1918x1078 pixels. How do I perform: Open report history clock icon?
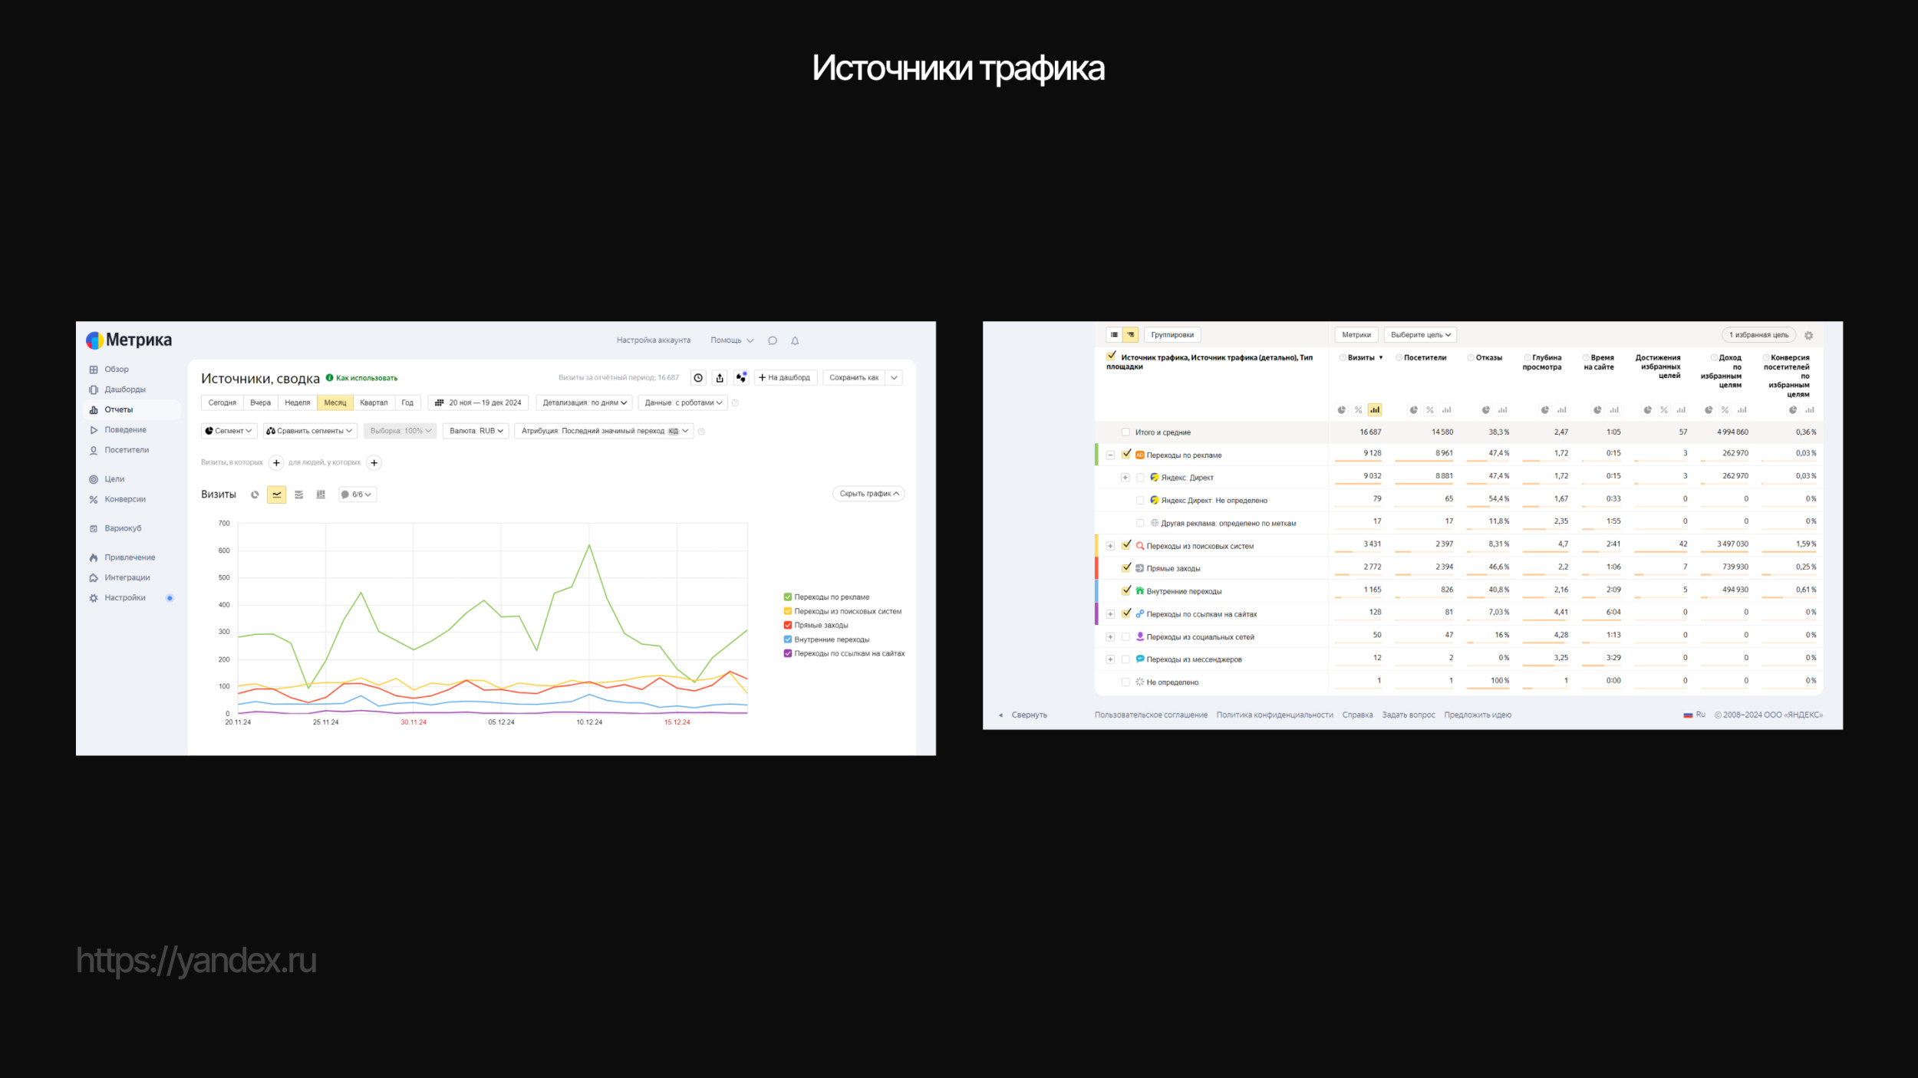(698, 377)
